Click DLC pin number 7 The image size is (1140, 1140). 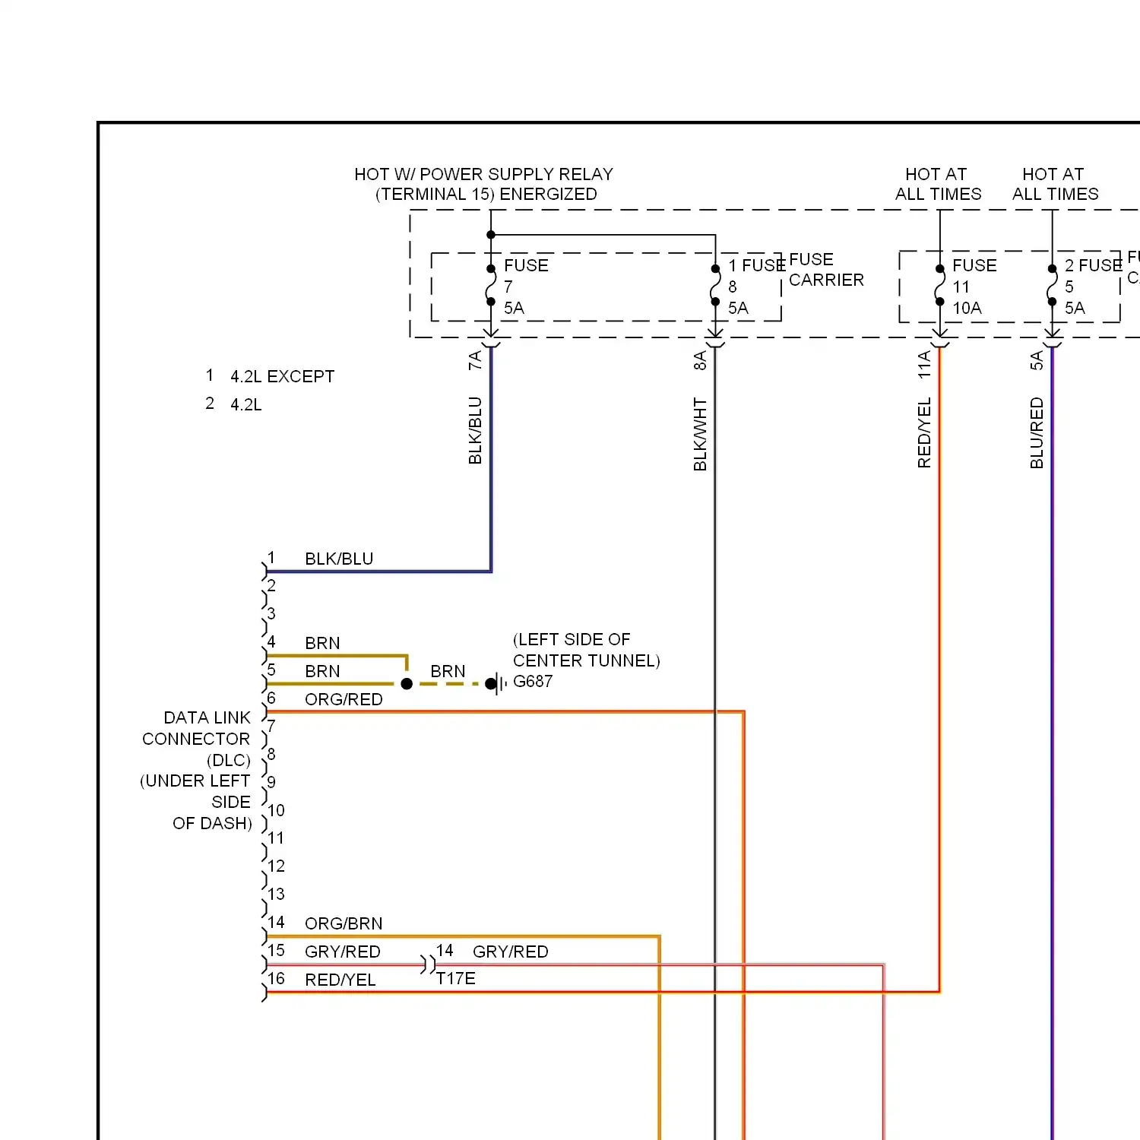coord(271,726)
